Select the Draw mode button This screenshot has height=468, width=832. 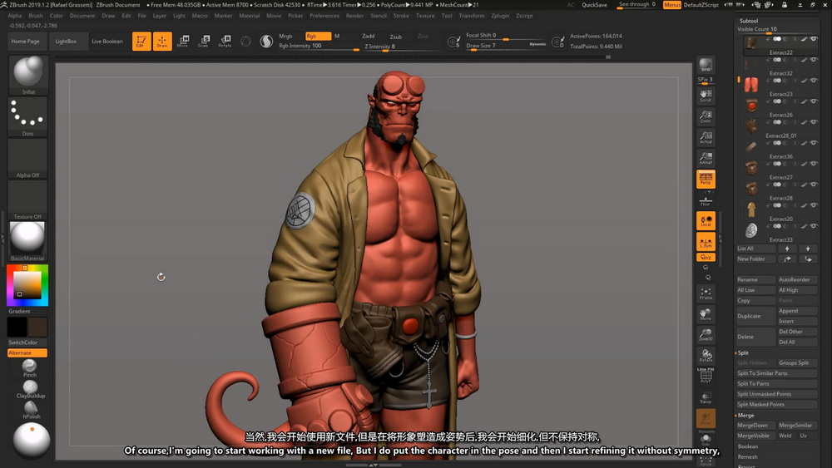coord(162,41)
